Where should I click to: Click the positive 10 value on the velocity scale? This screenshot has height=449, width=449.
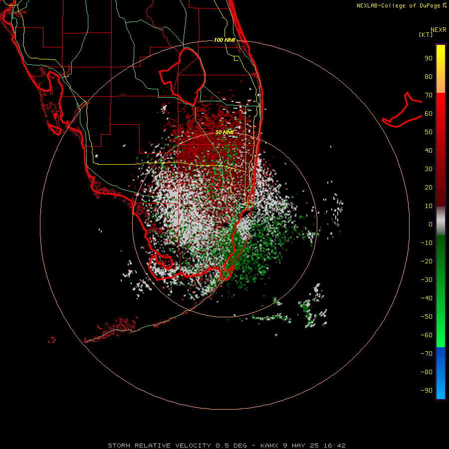pos(429,206)
